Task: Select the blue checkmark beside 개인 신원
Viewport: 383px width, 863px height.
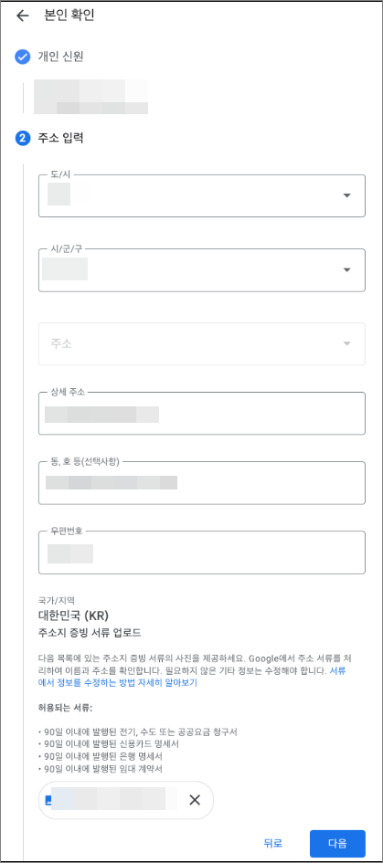Action: tap(23, 57)
